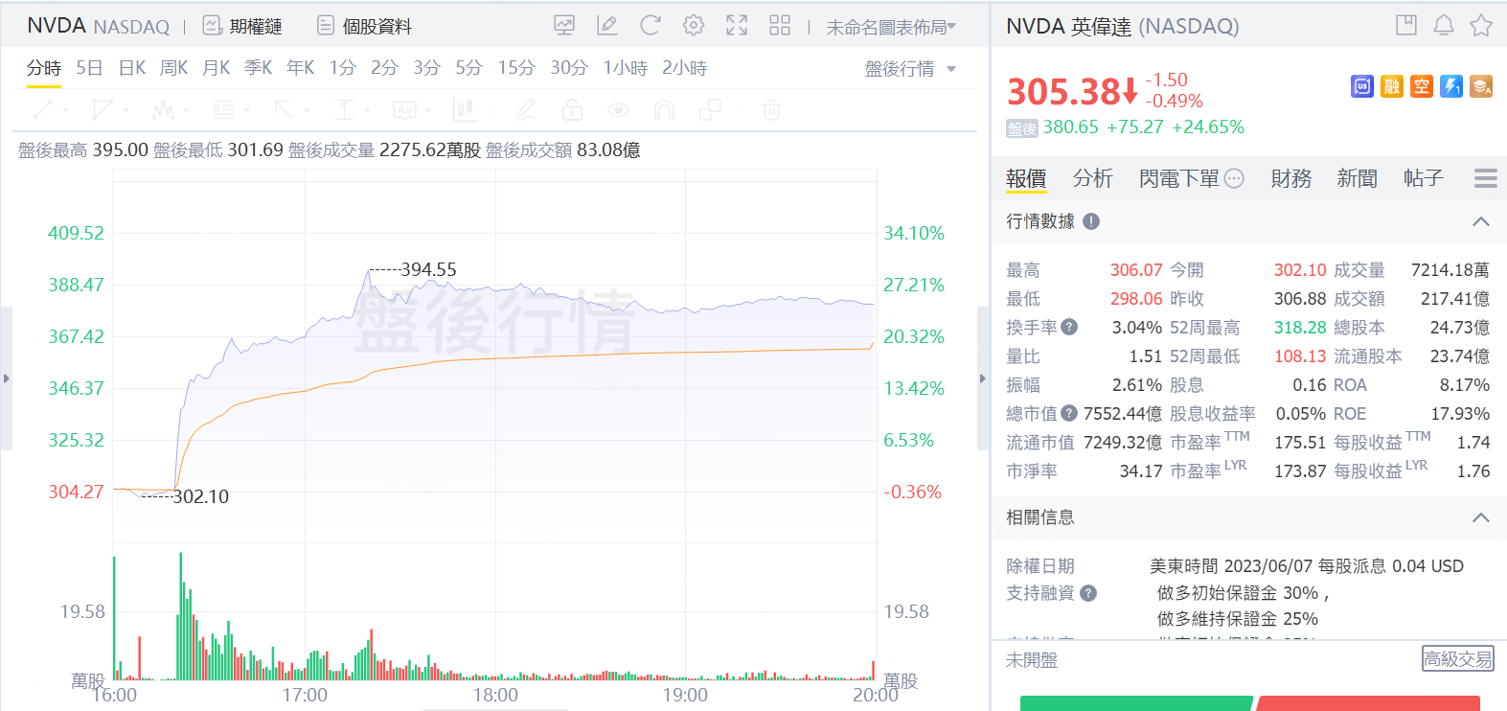
Task: Toggle drawings visibility with the eye icon
Action: pos(618,110)
